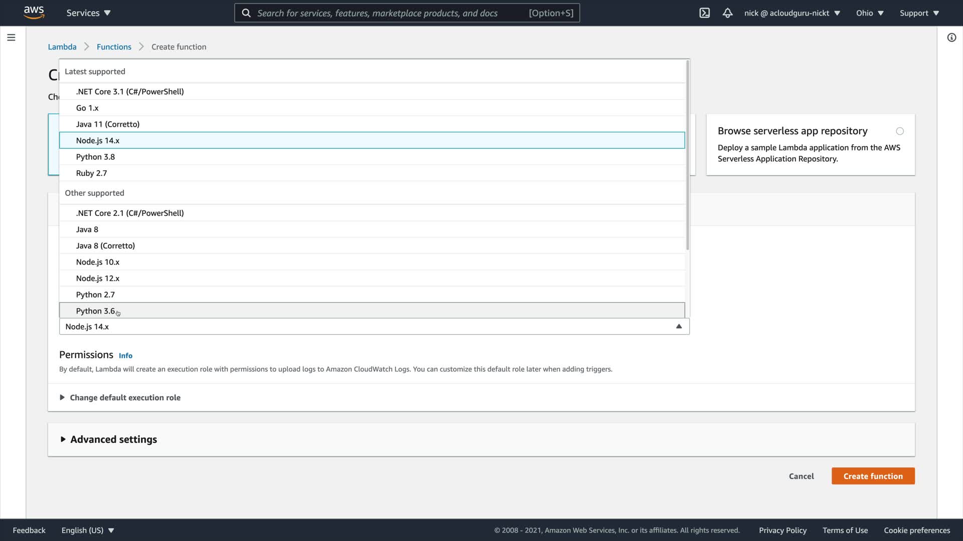This screenshot has height=541, width=963.
Task: Click the AWS logo home icon
Action: pos(34,13)
